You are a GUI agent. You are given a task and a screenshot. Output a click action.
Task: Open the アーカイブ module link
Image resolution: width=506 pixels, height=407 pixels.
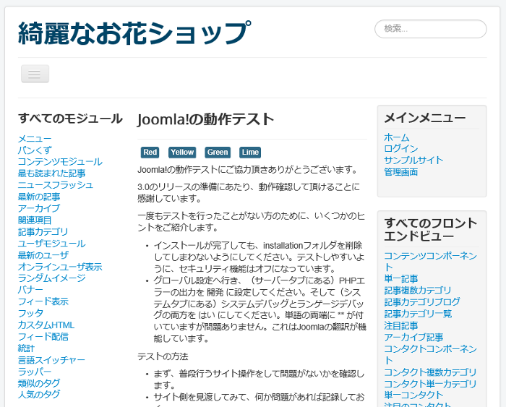pyautogui.click(x=39, y=208)
